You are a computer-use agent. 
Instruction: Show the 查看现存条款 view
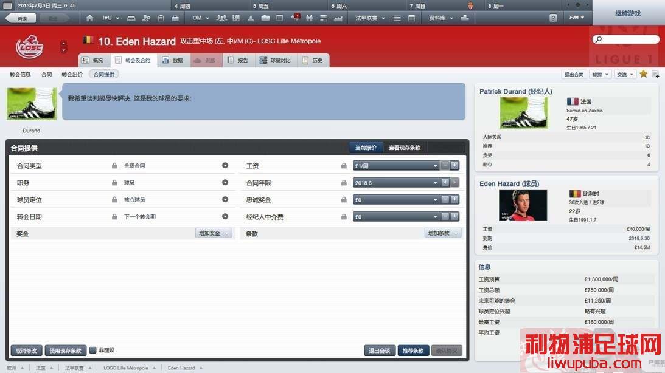coord(405,148)
